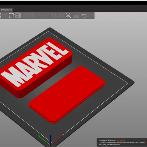Screen dimensions: 147x147
Task: Click the Add instance plus icon
Action: pyautogui.click(x=40, y=15)
